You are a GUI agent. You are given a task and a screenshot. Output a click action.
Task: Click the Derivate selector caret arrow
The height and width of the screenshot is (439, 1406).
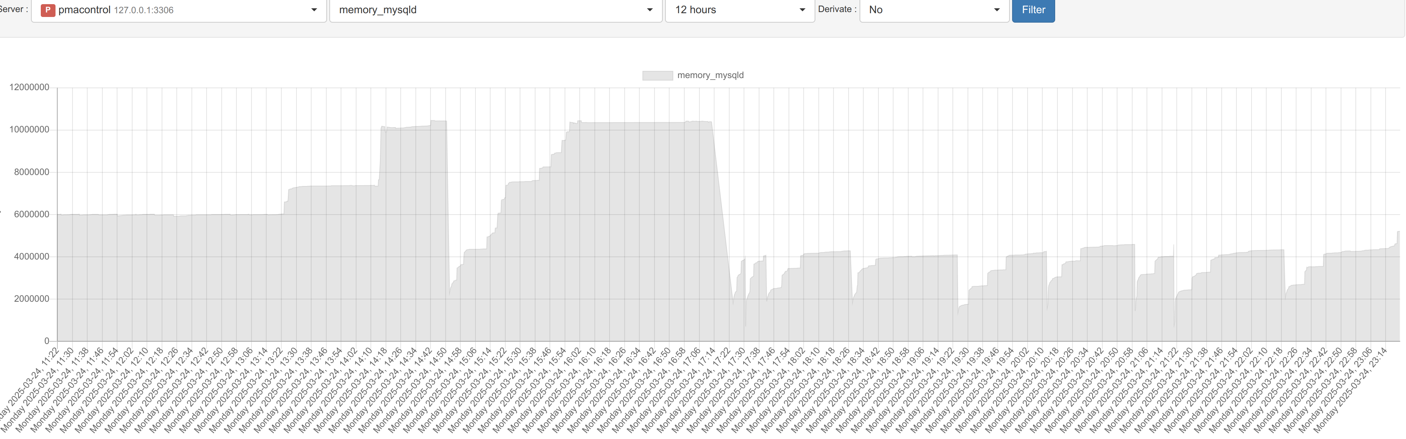tap(997, 10)
